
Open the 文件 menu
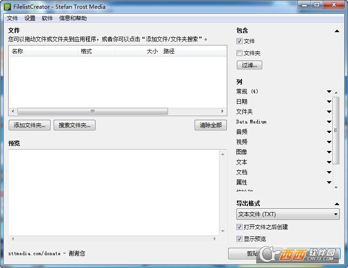pos(12,18)
